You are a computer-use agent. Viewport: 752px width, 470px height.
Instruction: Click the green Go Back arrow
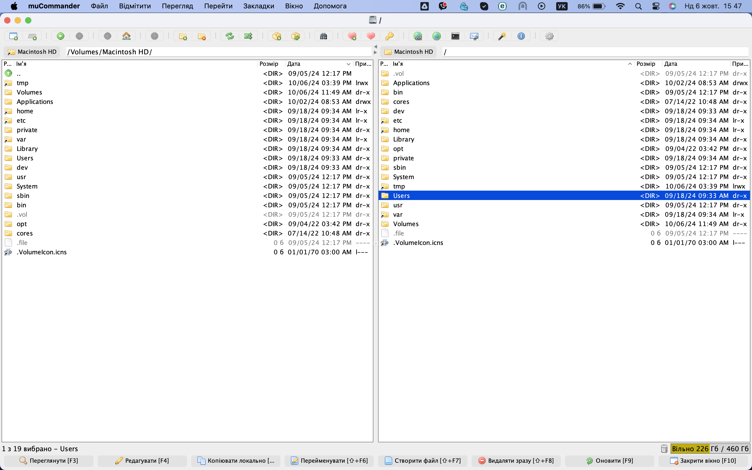pos(61,36)
